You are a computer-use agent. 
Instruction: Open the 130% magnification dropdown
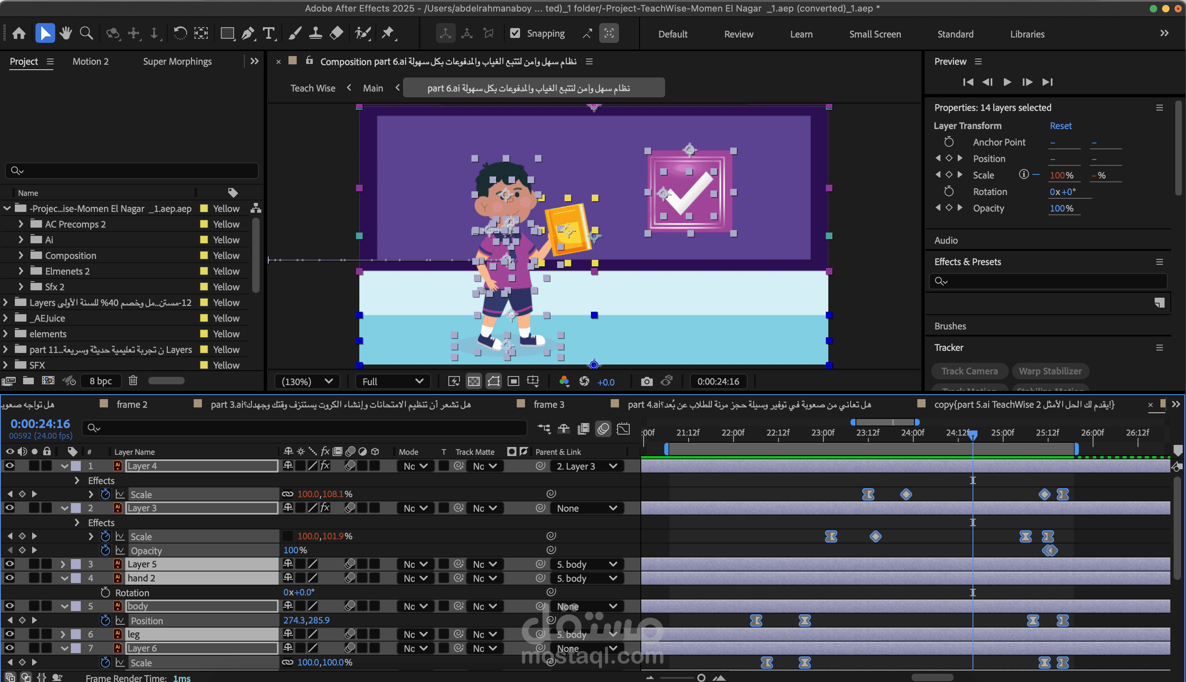click(307, 381)
